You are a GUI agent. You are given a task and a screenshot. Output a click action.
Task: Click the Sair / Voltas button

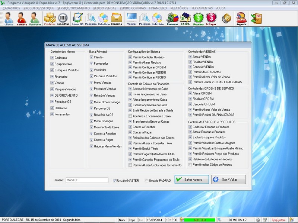[x=228, y=180]
